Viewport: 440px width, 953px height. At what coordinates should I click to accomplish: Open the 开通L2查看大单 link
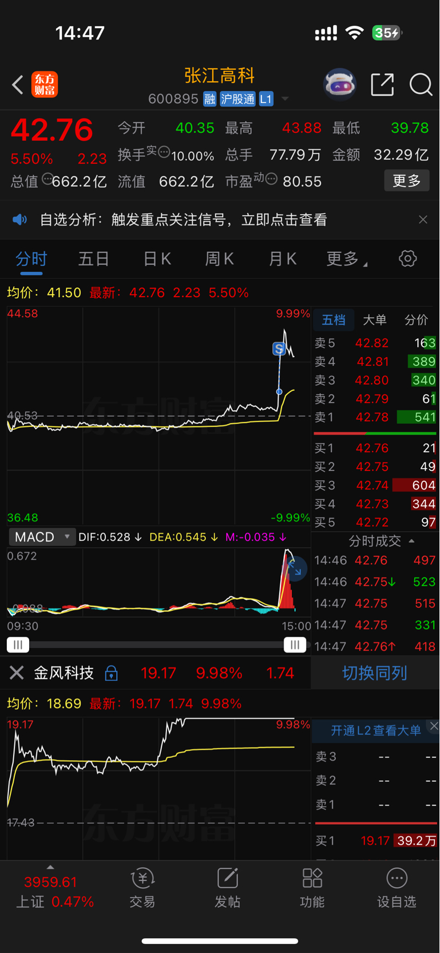pos(376,730)
